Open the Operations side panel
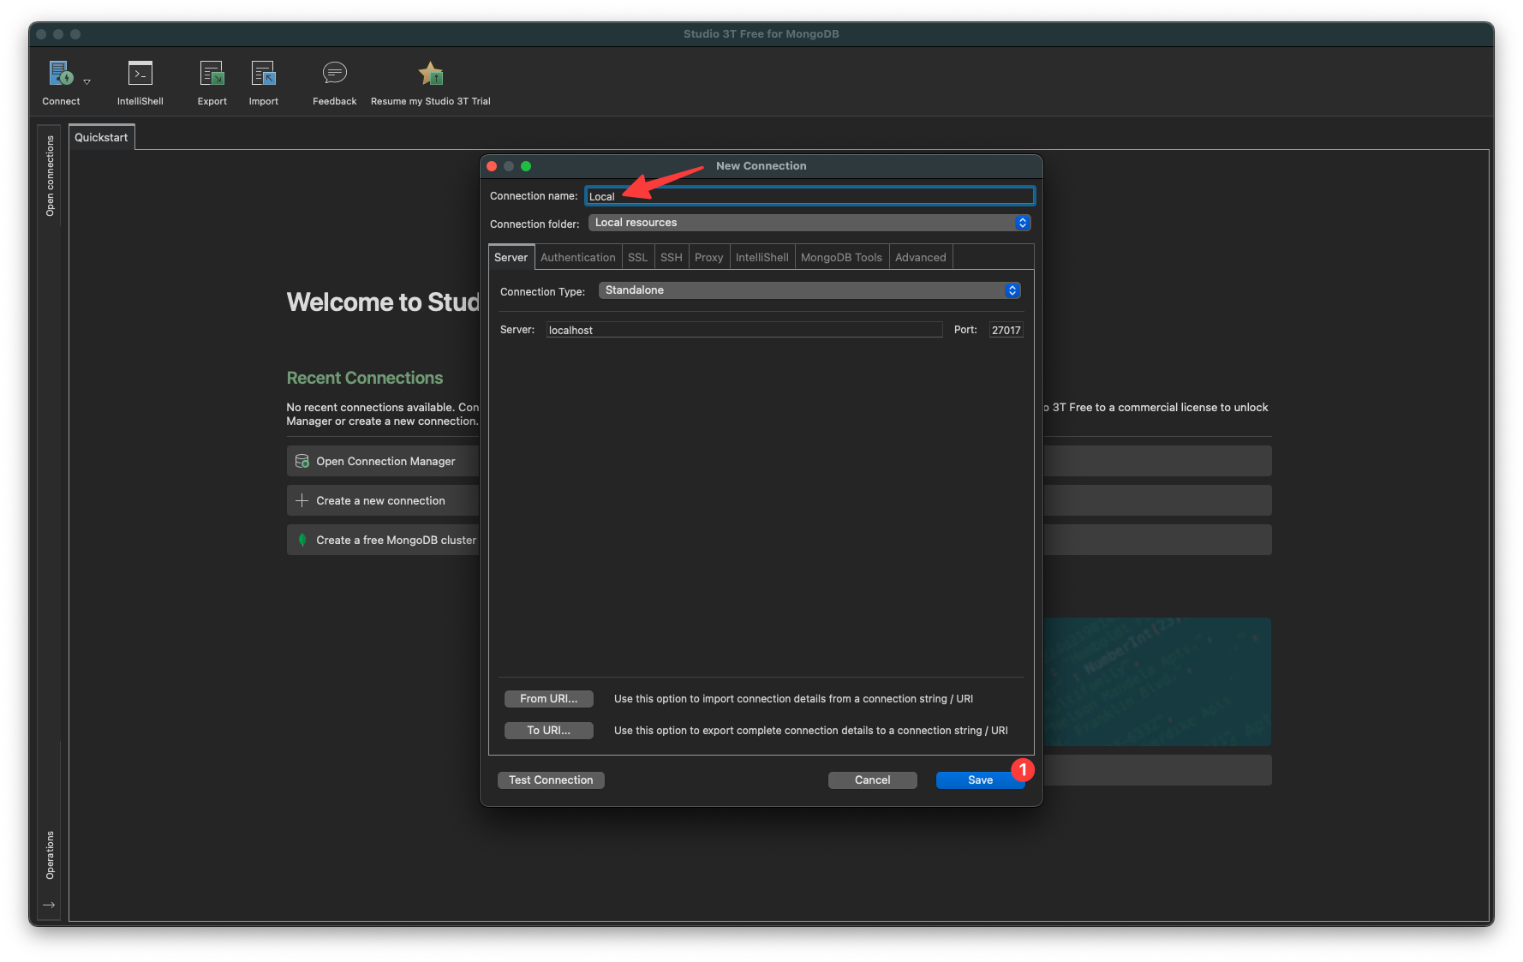Screen dimensions: 1523x962 pyautogui.click(x=50, y=855)
